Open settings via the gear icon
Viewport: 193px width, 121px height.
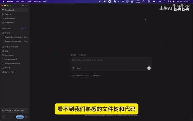[x=26, y=117]
